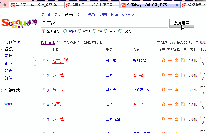This screenshot has width=206, height=133.
Task: Filter by rm format in left sidebar
Action: [x=6, y=111]
